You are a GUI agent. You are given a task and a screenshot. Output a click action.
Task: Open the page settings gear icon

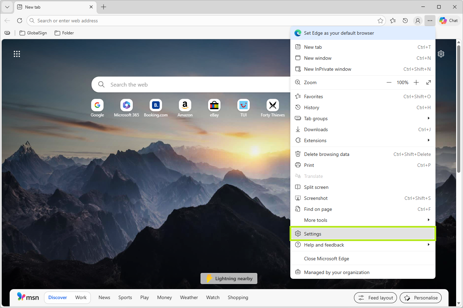click(441, 54)
